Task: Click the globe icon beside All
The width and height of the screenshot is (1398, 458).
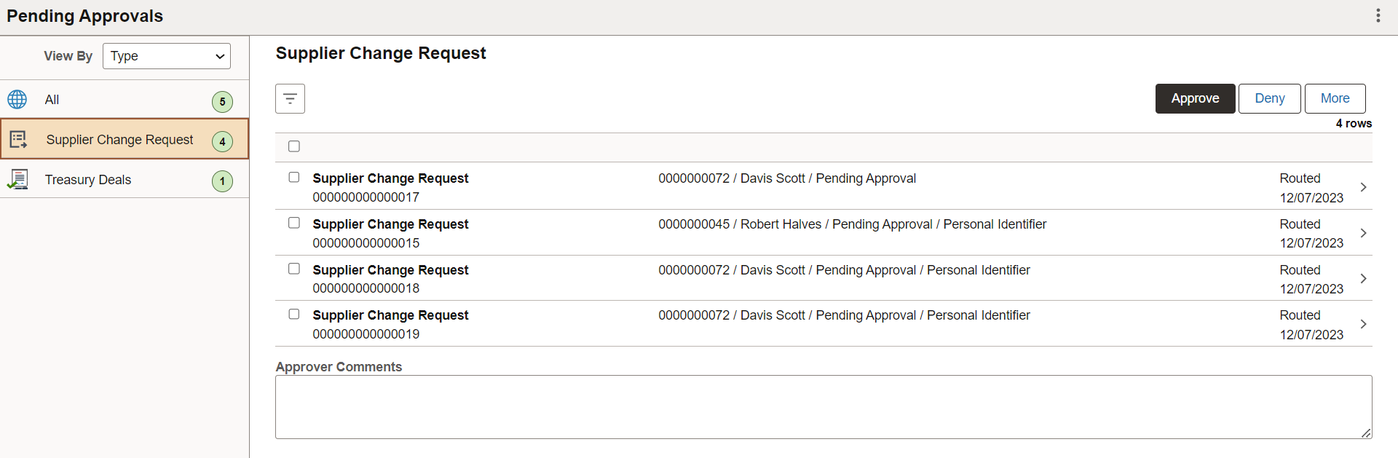Action: pos(17,99)
